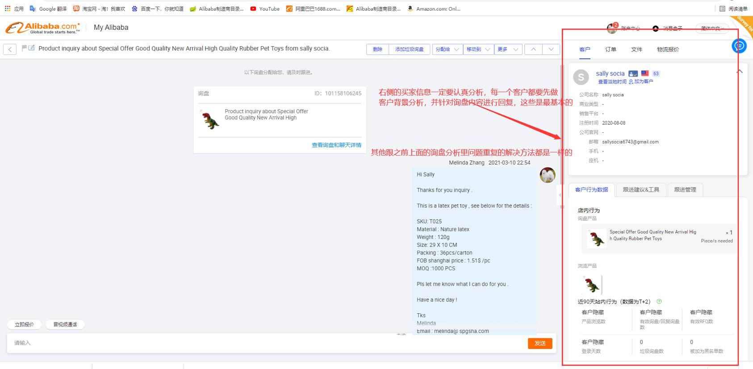
Task: Click the 加为客户 add-customer link
Action: (x=641, y=82)
